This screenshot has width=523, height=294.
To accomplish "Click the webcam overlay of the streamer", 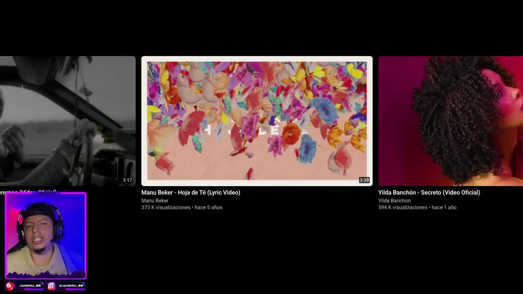I will click(45, 236).
